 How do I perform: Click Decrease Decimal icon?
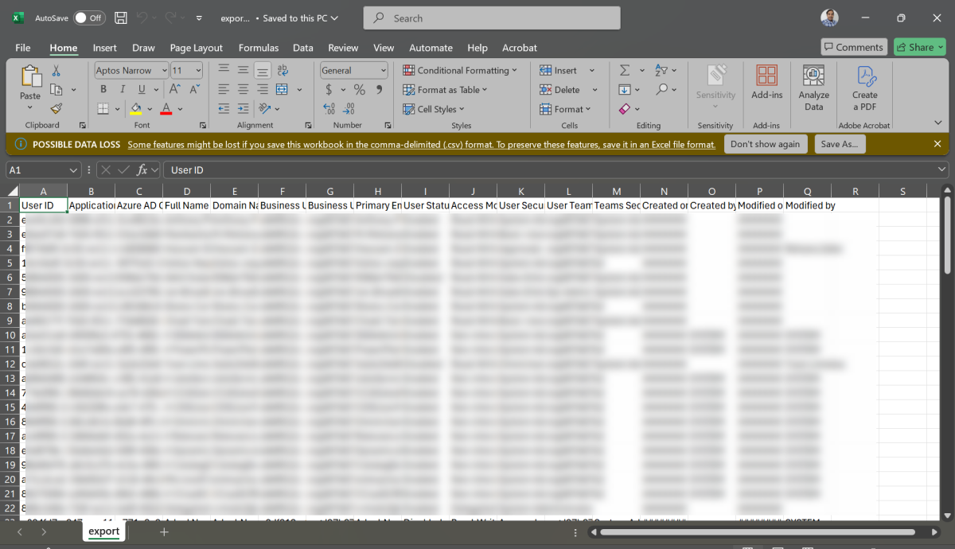click(349, 109)
